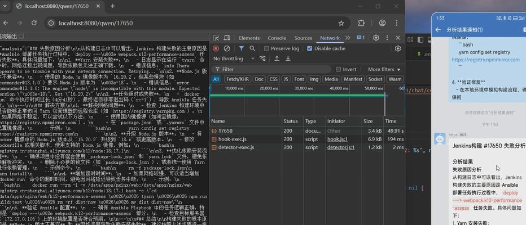This screenshot has height=225, width=526.
Task: Switch to the Sources tab
Action: 303,38
